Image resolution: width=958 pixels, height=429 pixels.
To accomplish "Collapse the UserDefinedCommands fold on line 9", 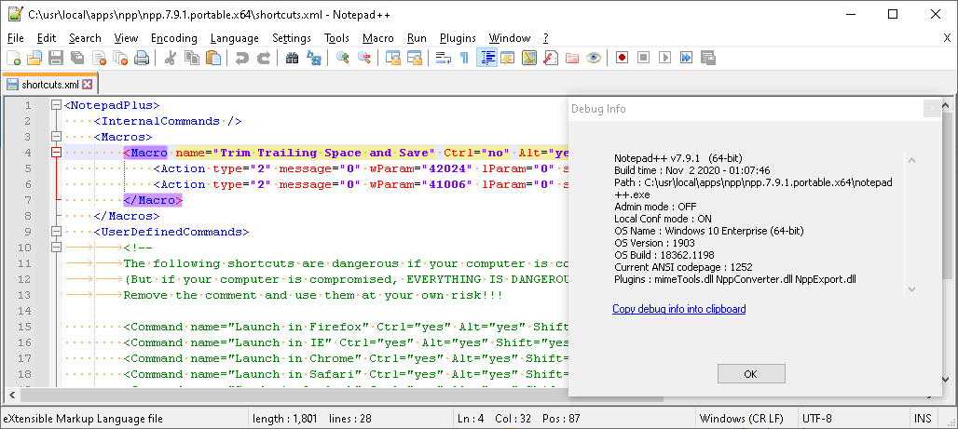I will coord(57,233).
